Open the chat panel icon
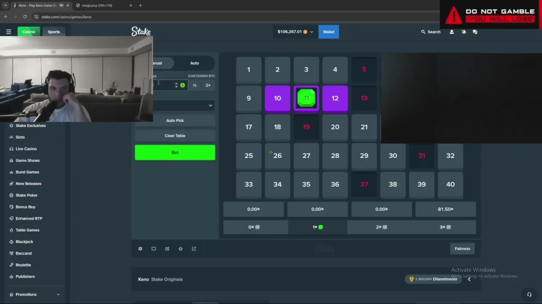Screen dimensions: 542x304 click(475, 32)
